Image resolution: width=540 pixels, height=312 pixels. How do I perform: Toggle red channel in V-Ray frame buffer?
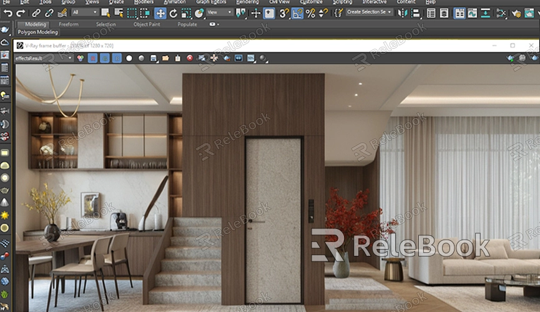click(92, 58)
